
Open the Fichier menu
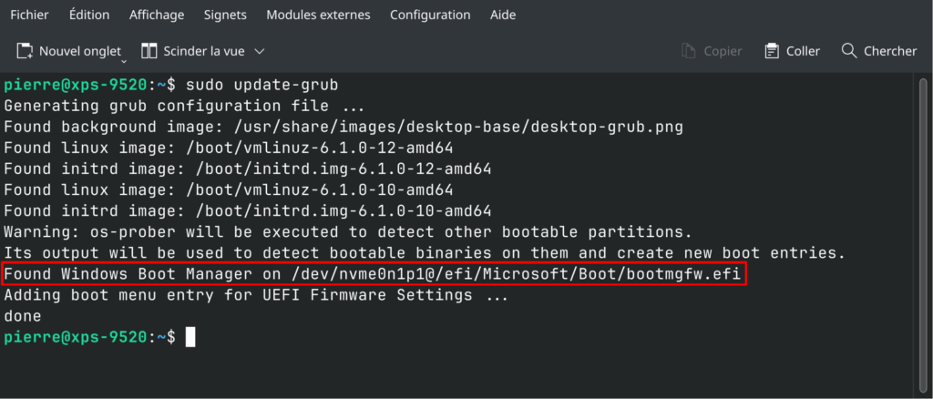(x=30, y=15)
